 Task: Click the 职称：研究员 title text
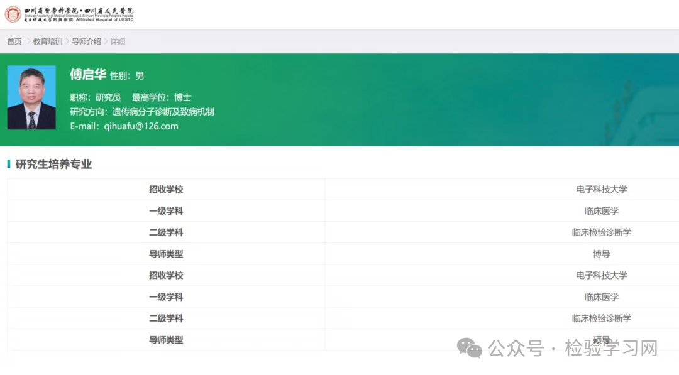(96, 97)
